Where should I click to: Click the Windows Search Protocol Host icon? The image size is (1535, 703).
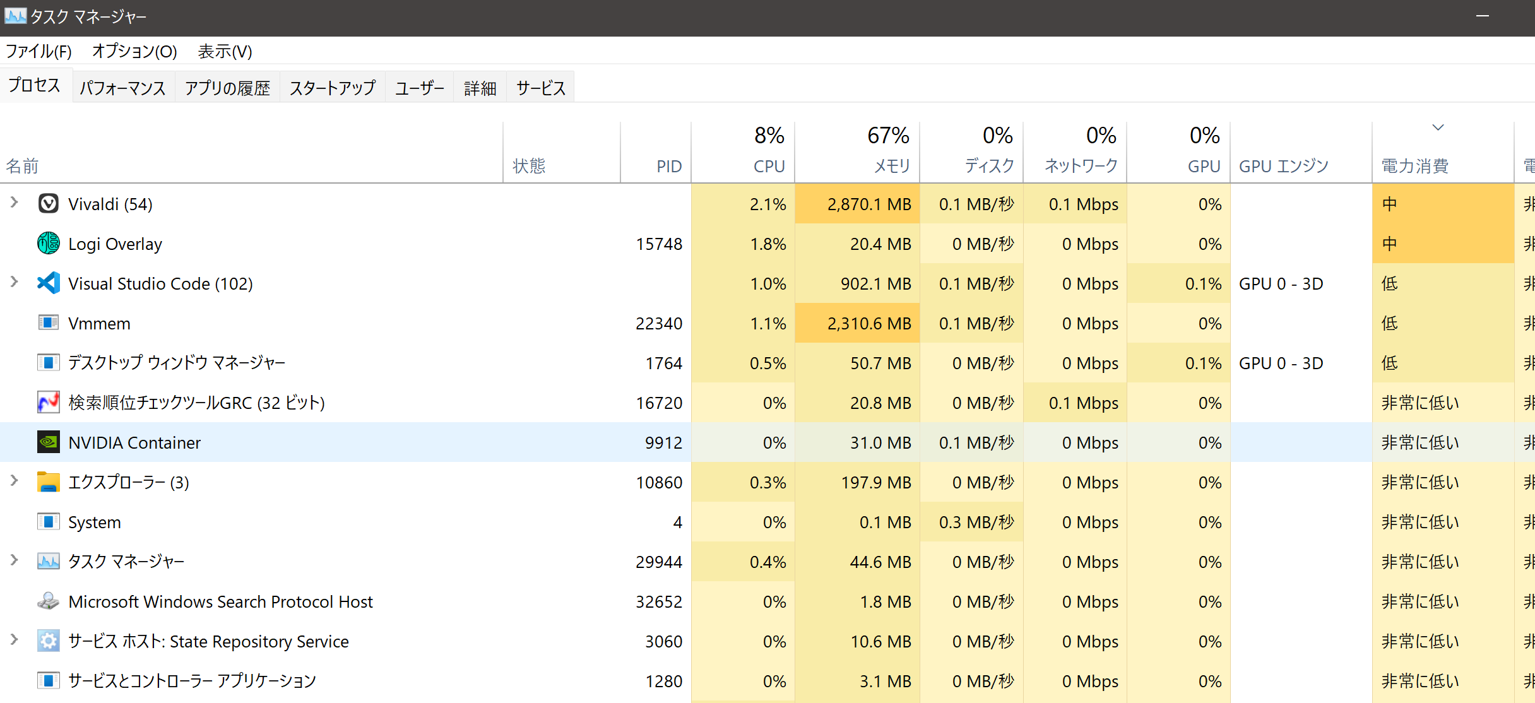49,601
